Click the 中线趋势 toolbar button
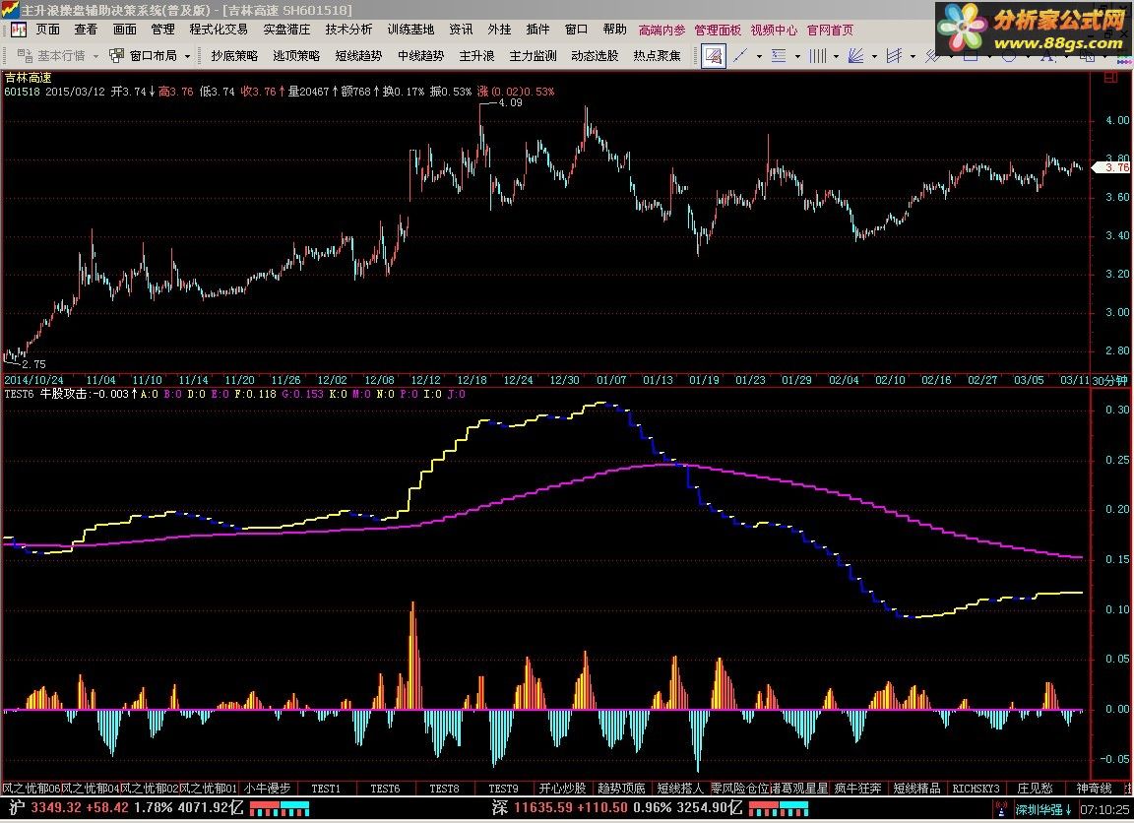 coord(421,56)
